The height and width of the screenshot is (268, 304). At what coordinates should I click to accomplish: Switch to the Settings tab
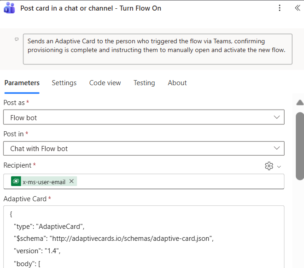click(64, 83)
